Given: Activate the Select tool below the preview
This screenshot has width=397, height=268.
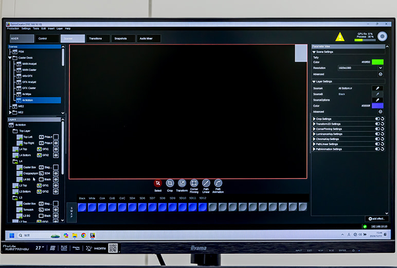Looking at the screenshot, I should point(158,183).
